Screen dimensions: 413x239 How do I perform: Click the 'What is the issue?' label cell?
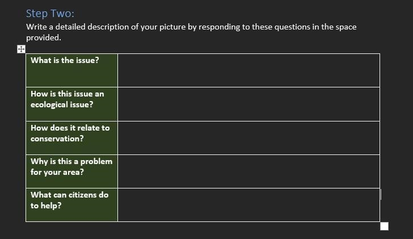pyautogui.click(x=71, y=70)
